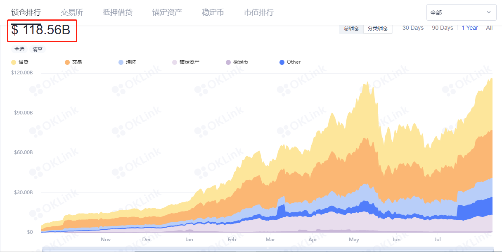Go to the 市值排行 tab
The height and width of the screenshot is (252, 502).
tap(259, 12)
